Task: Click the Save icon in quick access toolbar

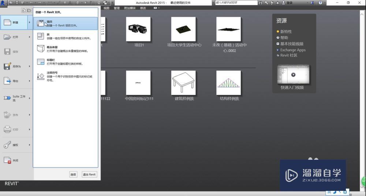Action: (17, 3)
